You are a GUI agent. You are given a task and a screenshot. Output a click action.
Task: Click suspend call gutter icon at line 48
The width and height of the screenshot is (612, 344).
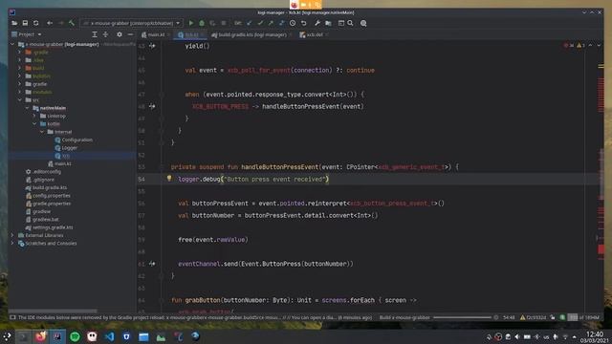[x=152, y=106]
